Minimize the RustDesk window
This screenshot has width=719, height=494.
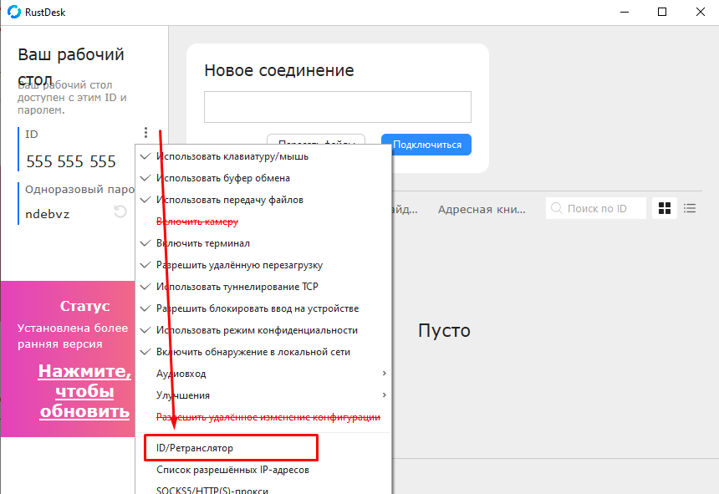[624, 12]
